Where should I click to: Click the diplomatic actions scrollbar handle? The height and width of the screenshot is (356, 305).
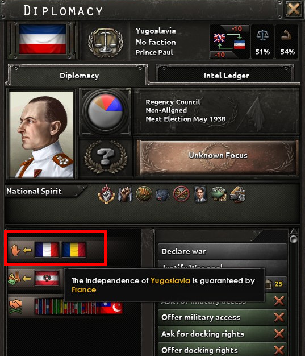(x=294, y=239)
